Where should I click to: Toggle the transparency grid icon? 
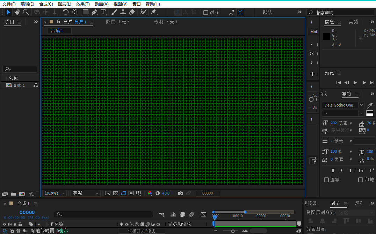pyautogui.click(x=116, y=193)
